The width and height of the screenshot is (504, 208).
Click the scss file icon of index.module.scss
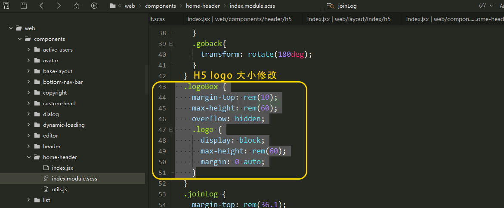point(46,178)
